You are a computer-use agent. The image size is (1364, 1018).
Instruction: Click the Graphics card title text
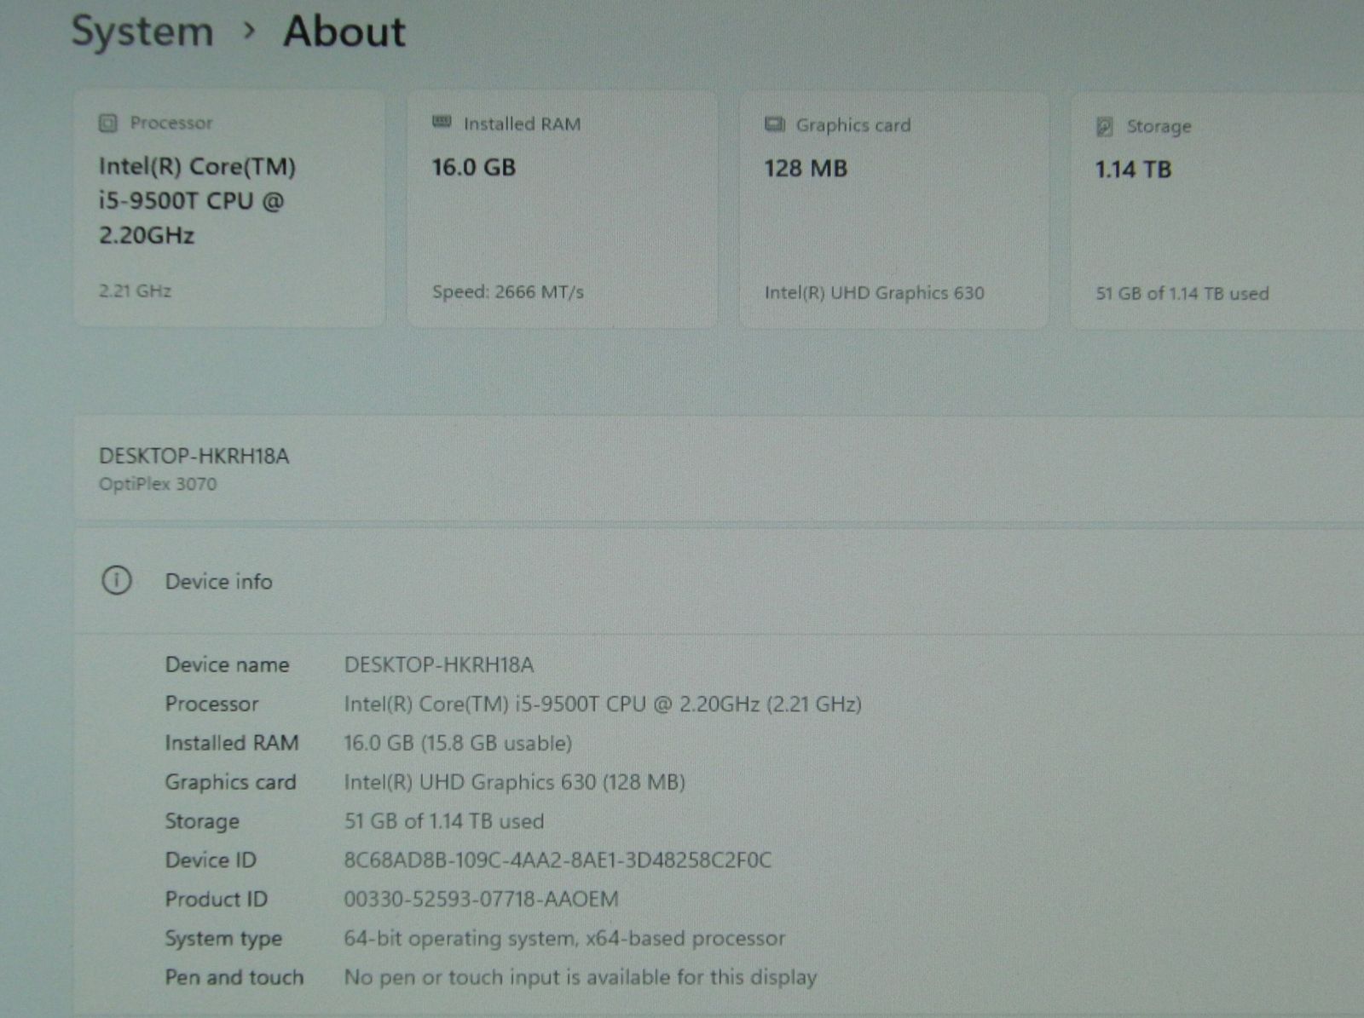click(853, 125)
